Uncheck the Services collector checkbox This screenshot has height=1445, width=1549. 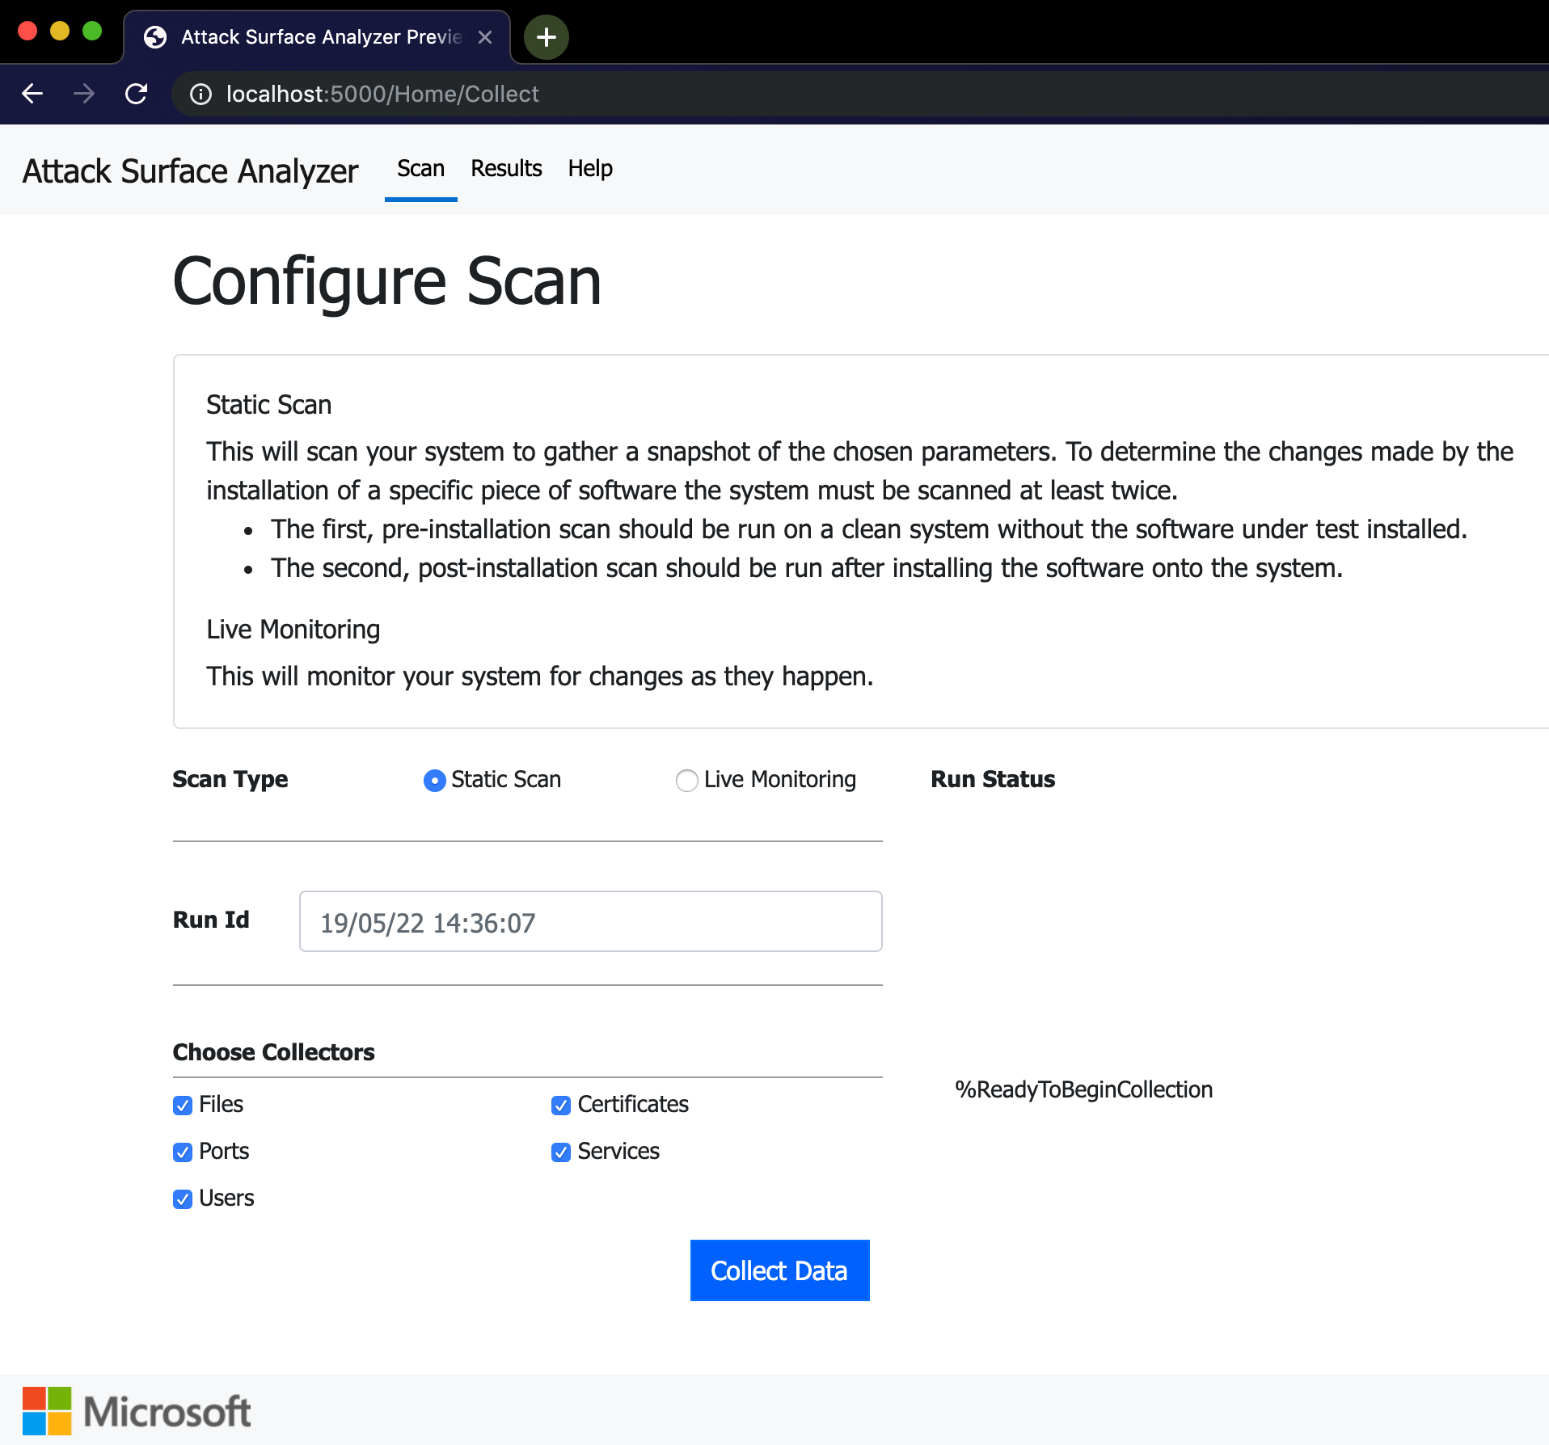[561, 1152]
